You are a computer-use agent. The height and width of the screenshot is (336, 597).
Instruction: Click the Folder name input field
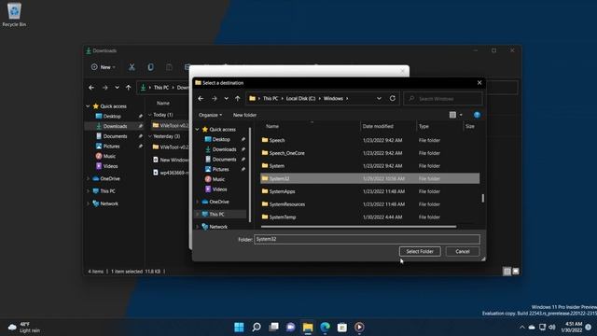point(367,239)
